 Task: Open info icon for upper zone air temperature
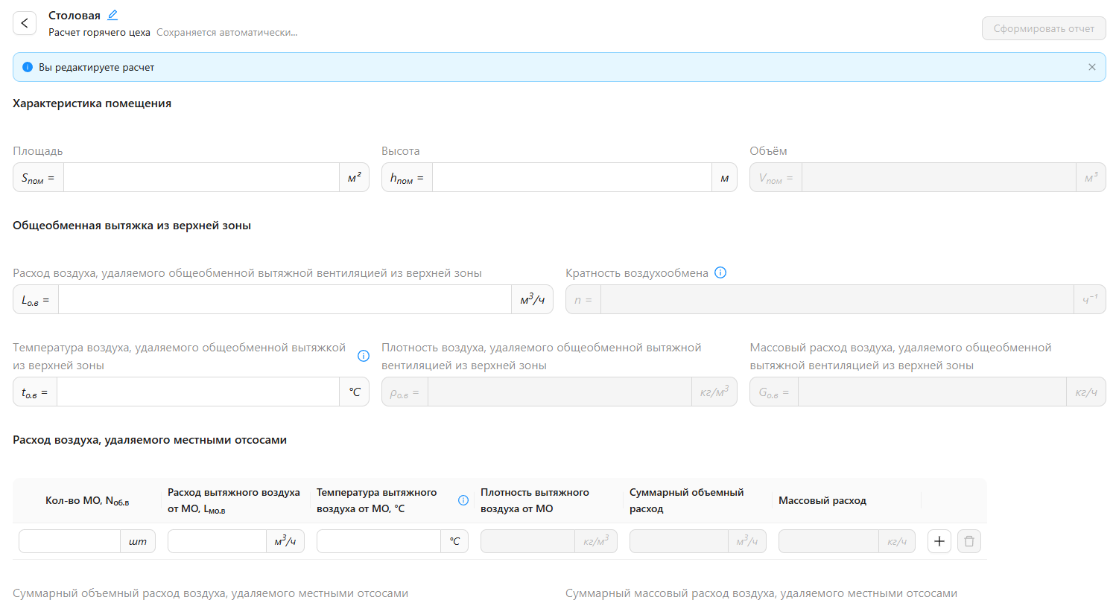pos(364,356)
